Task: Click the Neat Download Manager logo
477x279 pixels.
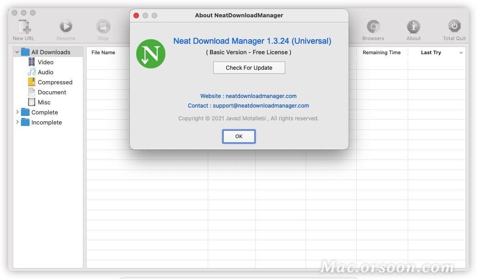Action: click(151, 54)
